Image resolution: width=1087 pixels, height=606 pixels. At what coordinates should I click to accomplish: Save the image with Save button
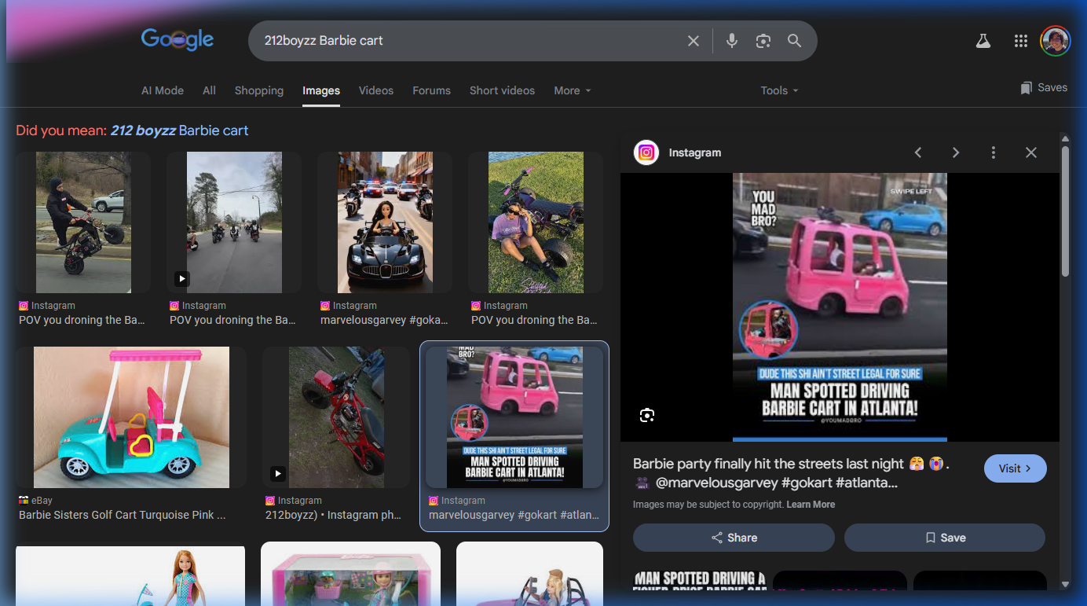coord(945,538)
